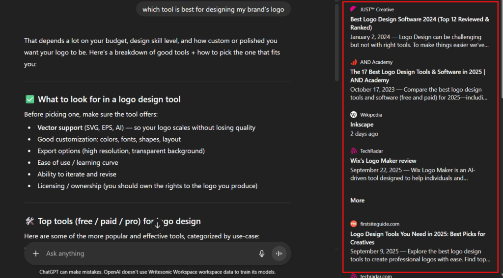Open Best Logo Design Software 2024 link
This screenshot has height=278, width=503.
419,24
